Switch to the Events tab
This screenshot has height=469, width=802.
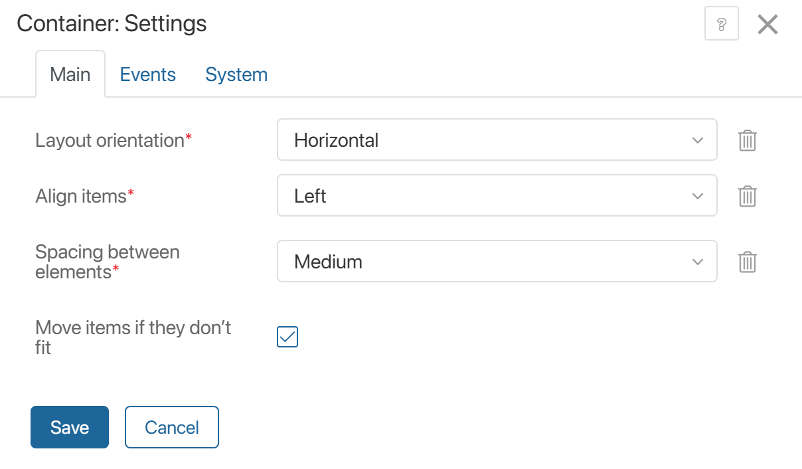point(147,74)
